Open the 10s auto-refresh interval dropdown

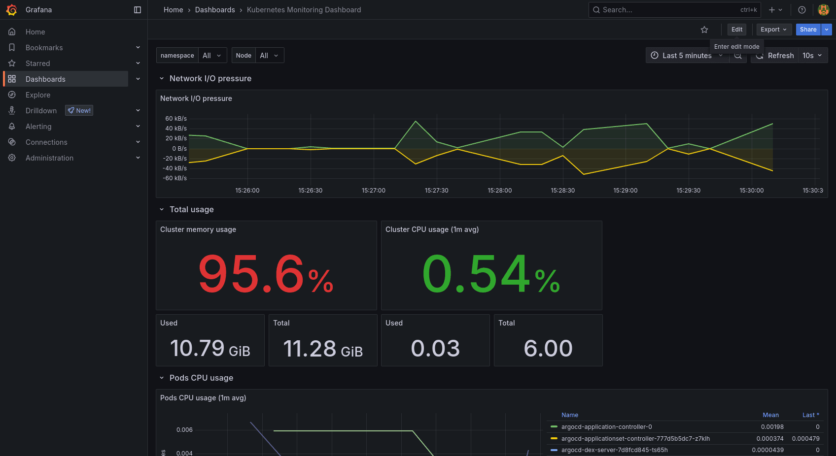point(812,55)
